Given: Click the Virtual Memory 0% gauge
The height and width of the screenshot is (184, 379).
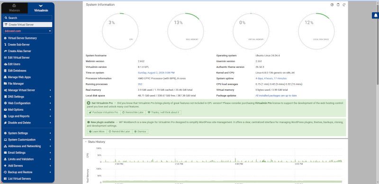Looking at the screenshot, I should click(x=251, y=31).
